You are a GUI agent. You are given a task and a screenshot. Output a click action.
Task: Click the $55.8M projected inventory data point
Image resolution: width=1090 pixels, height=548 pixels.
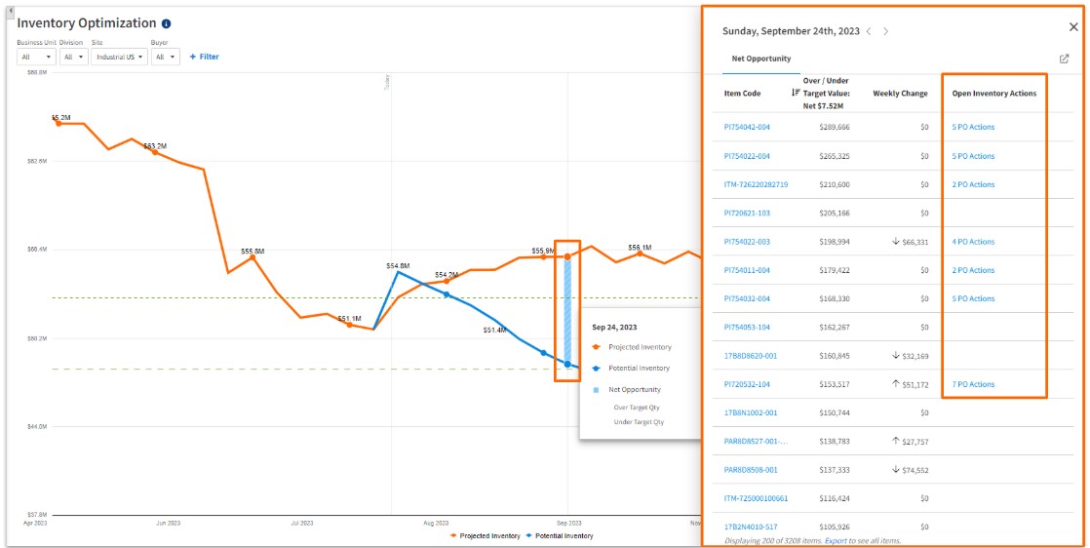[x=253, y=257]
